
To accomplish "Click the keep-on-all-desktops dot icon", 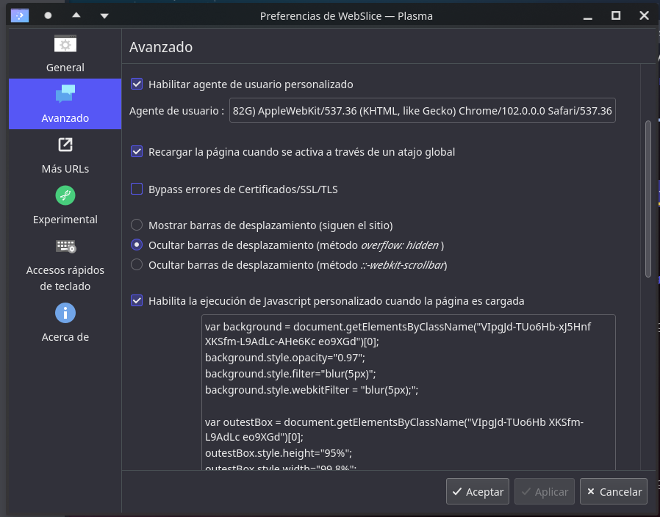I will 48,15.
